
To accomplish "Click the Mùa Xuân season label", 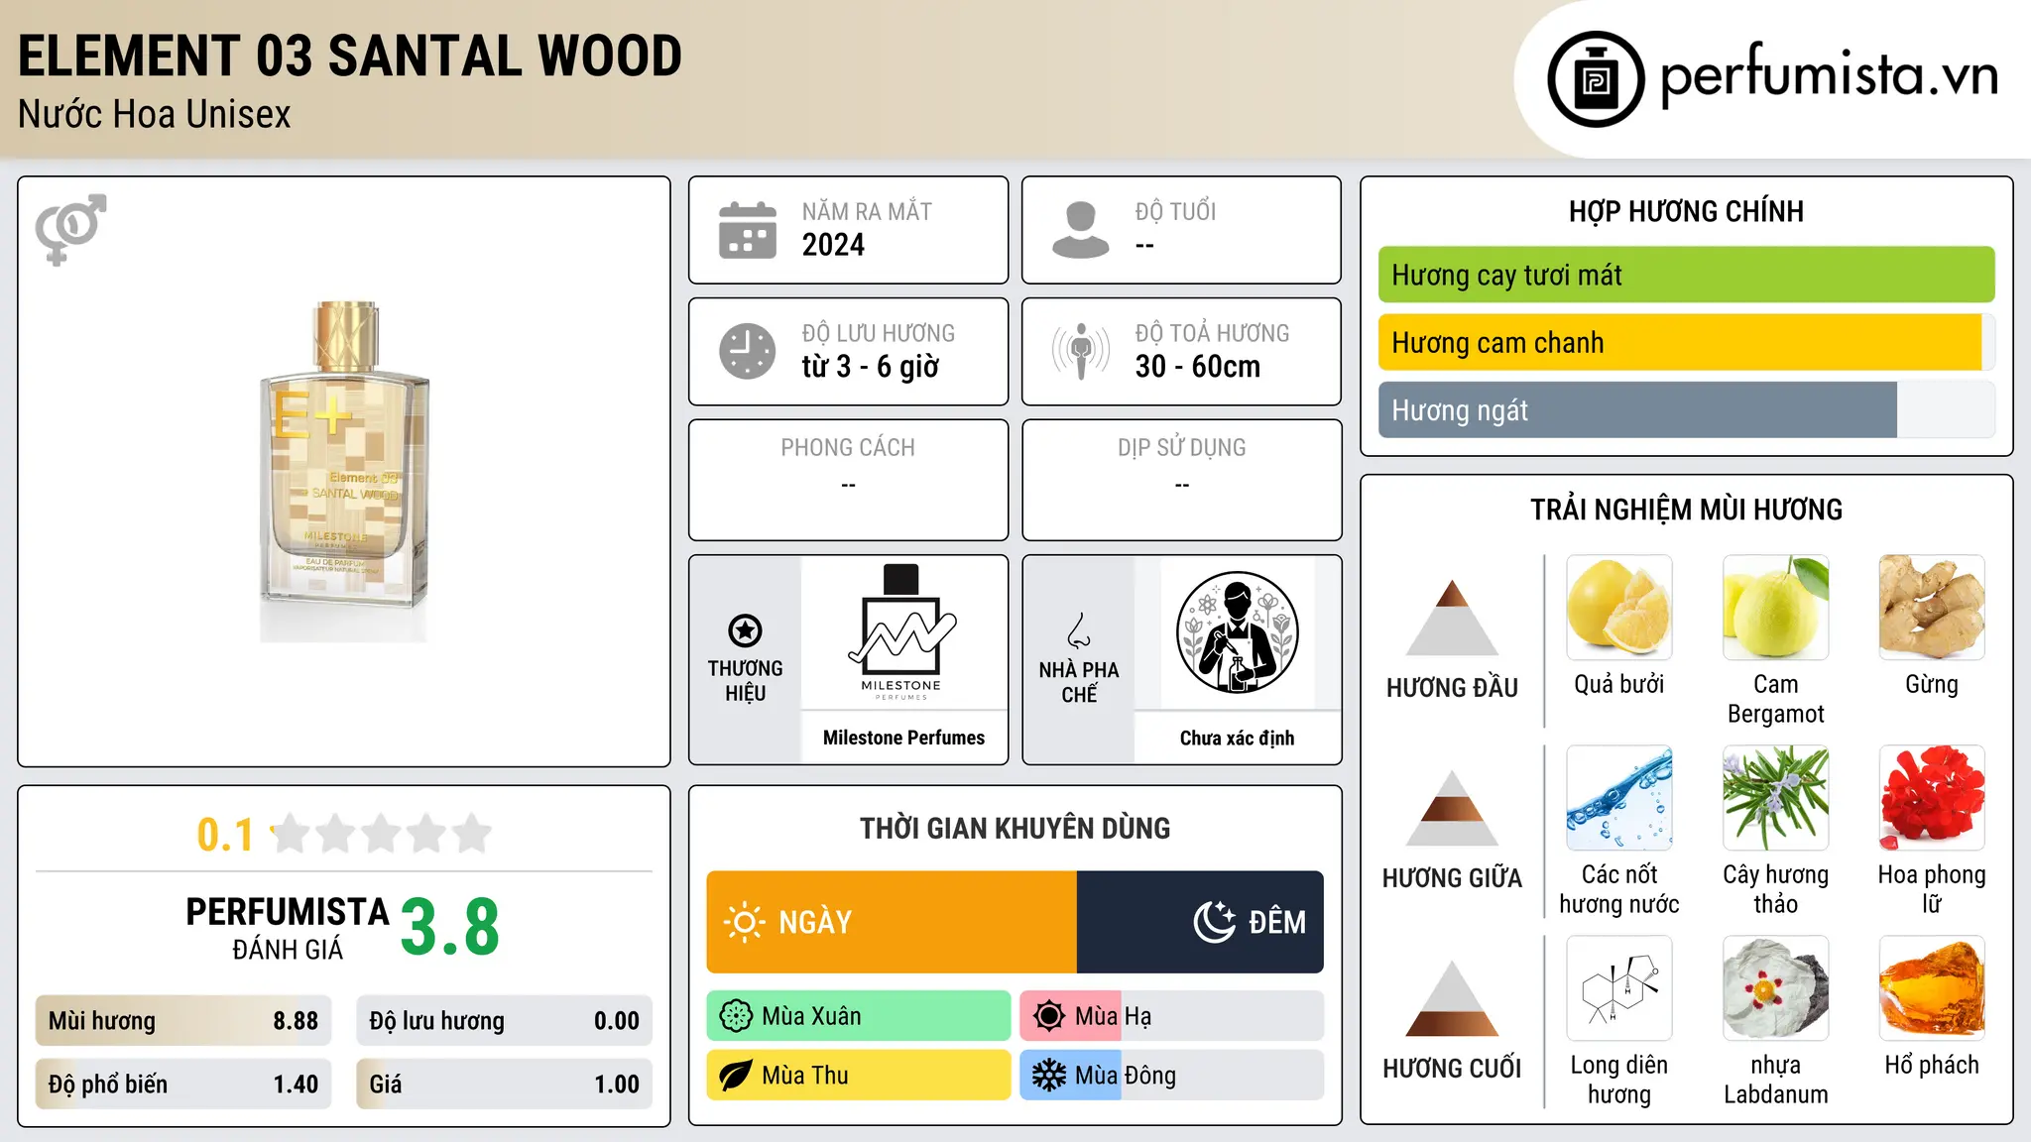I will pyautogui.click(x=811, y=1016).
